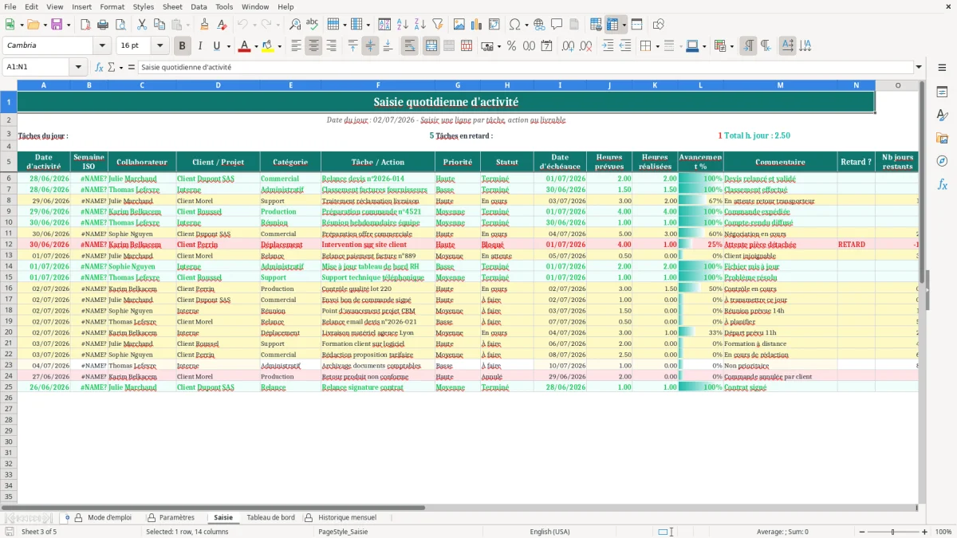Insert a chart via toolbar icon
957x538 pixels.
(477, 25)
